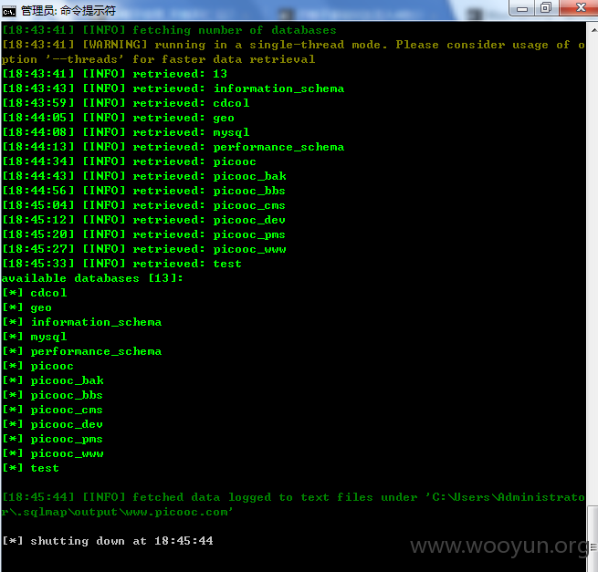Click 'retrieved: picooc_bbs' log line

click(x=143, y=191)
